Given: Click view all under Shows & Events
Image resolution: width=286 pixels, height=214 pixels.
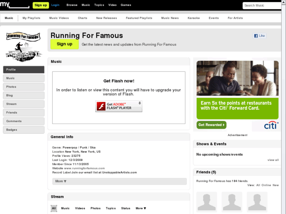Looking at the screenshot, I should tap(273, 160).
